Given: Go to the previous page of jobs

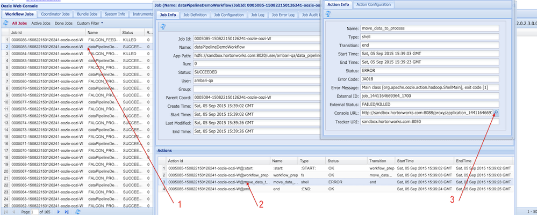Looking at the screenshot, I should click(12, 212).
